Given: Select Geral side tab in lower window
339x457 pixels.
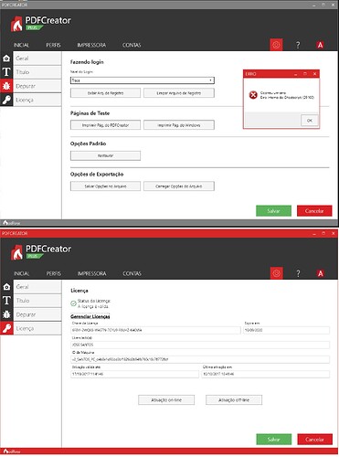Looking at the screenshot, I should pyautogui.click(x=37, y=287).
